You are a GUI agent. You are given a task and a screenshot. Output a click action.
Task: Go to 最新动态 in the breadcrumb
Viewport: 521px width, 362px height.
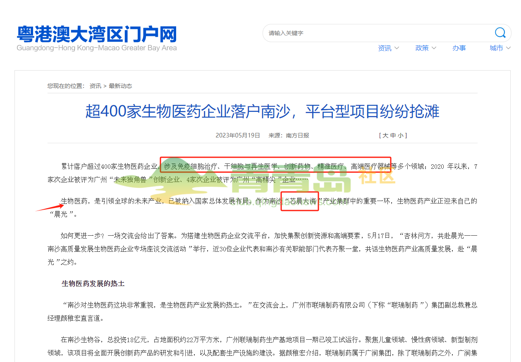(x=120, y=86)
